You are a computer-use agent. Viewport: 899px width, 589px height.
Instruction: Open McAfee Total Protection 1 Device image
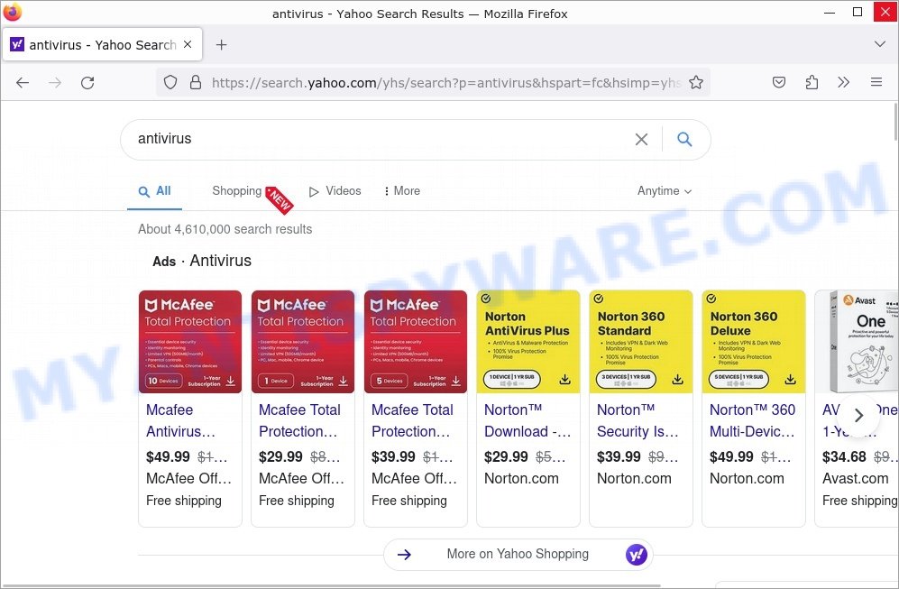303,342
